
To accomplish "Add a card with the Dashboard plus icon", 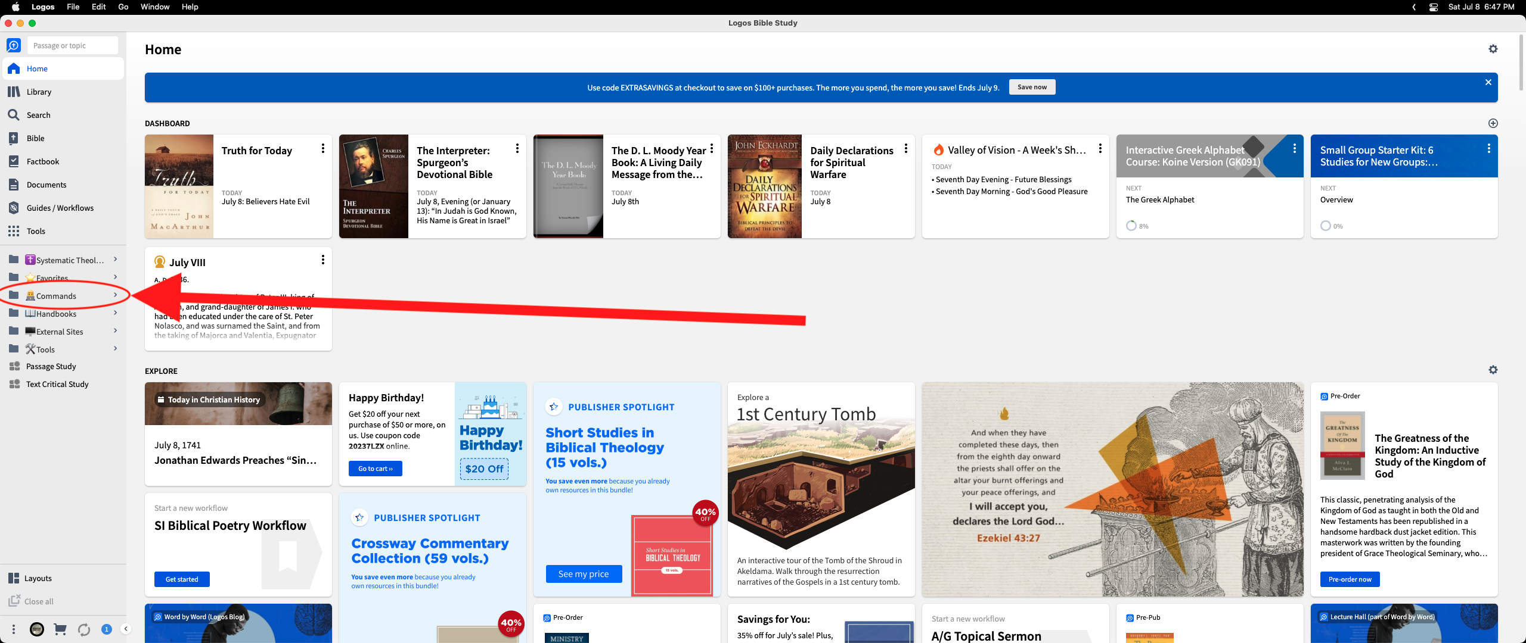I will 1493,123.
